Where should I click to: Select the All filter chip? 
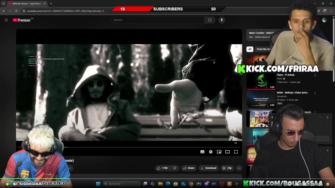tap(250, 49)
